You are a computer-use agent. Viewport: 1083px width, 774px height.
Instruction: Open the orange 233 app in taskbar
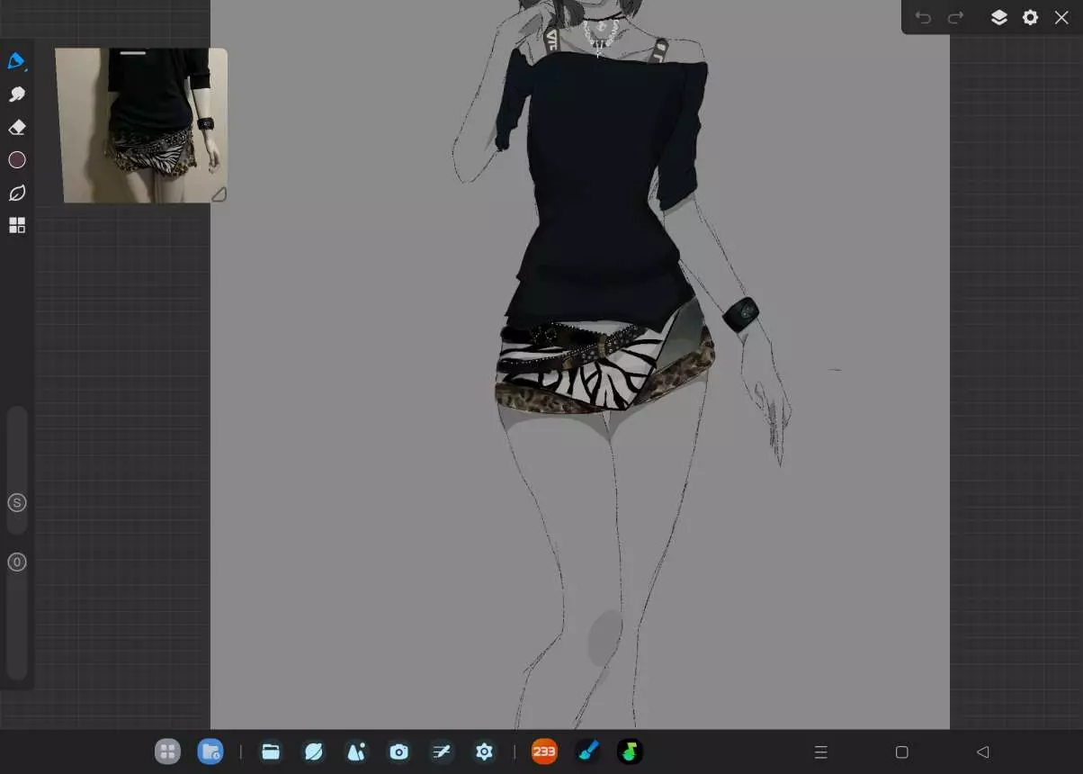tap(544, 751)
